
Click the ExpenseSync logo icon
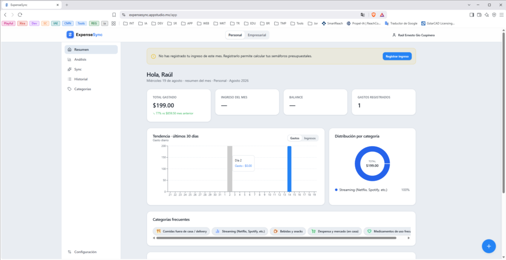pyautogui.click(x=70, y=35)
